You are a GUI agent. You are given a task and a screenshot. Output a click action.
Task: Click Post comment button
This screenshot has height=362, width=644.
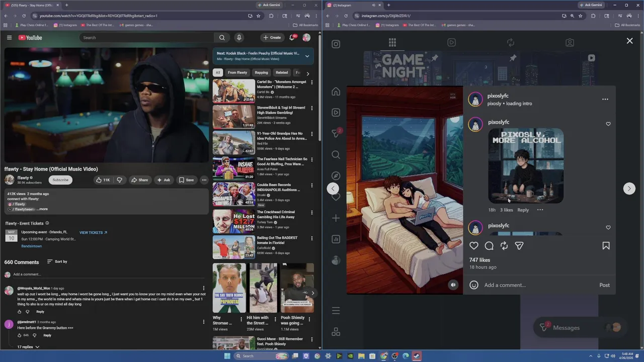(x=604, y=285)
